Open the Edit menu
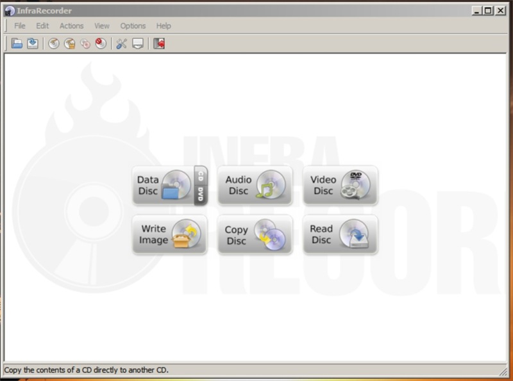Viewport: 513px width, 381px height. (42, 26)
